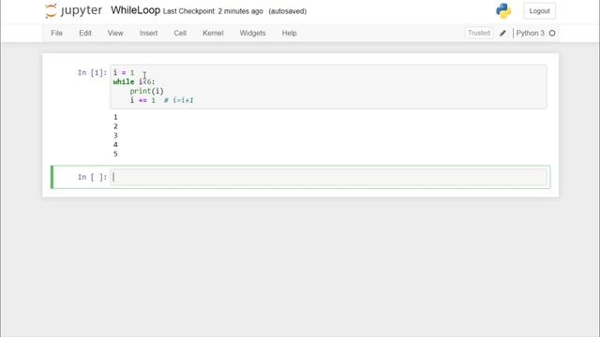Click output line '5'
The width and height of the screenshot is (600, 337).
pos(115,154)
